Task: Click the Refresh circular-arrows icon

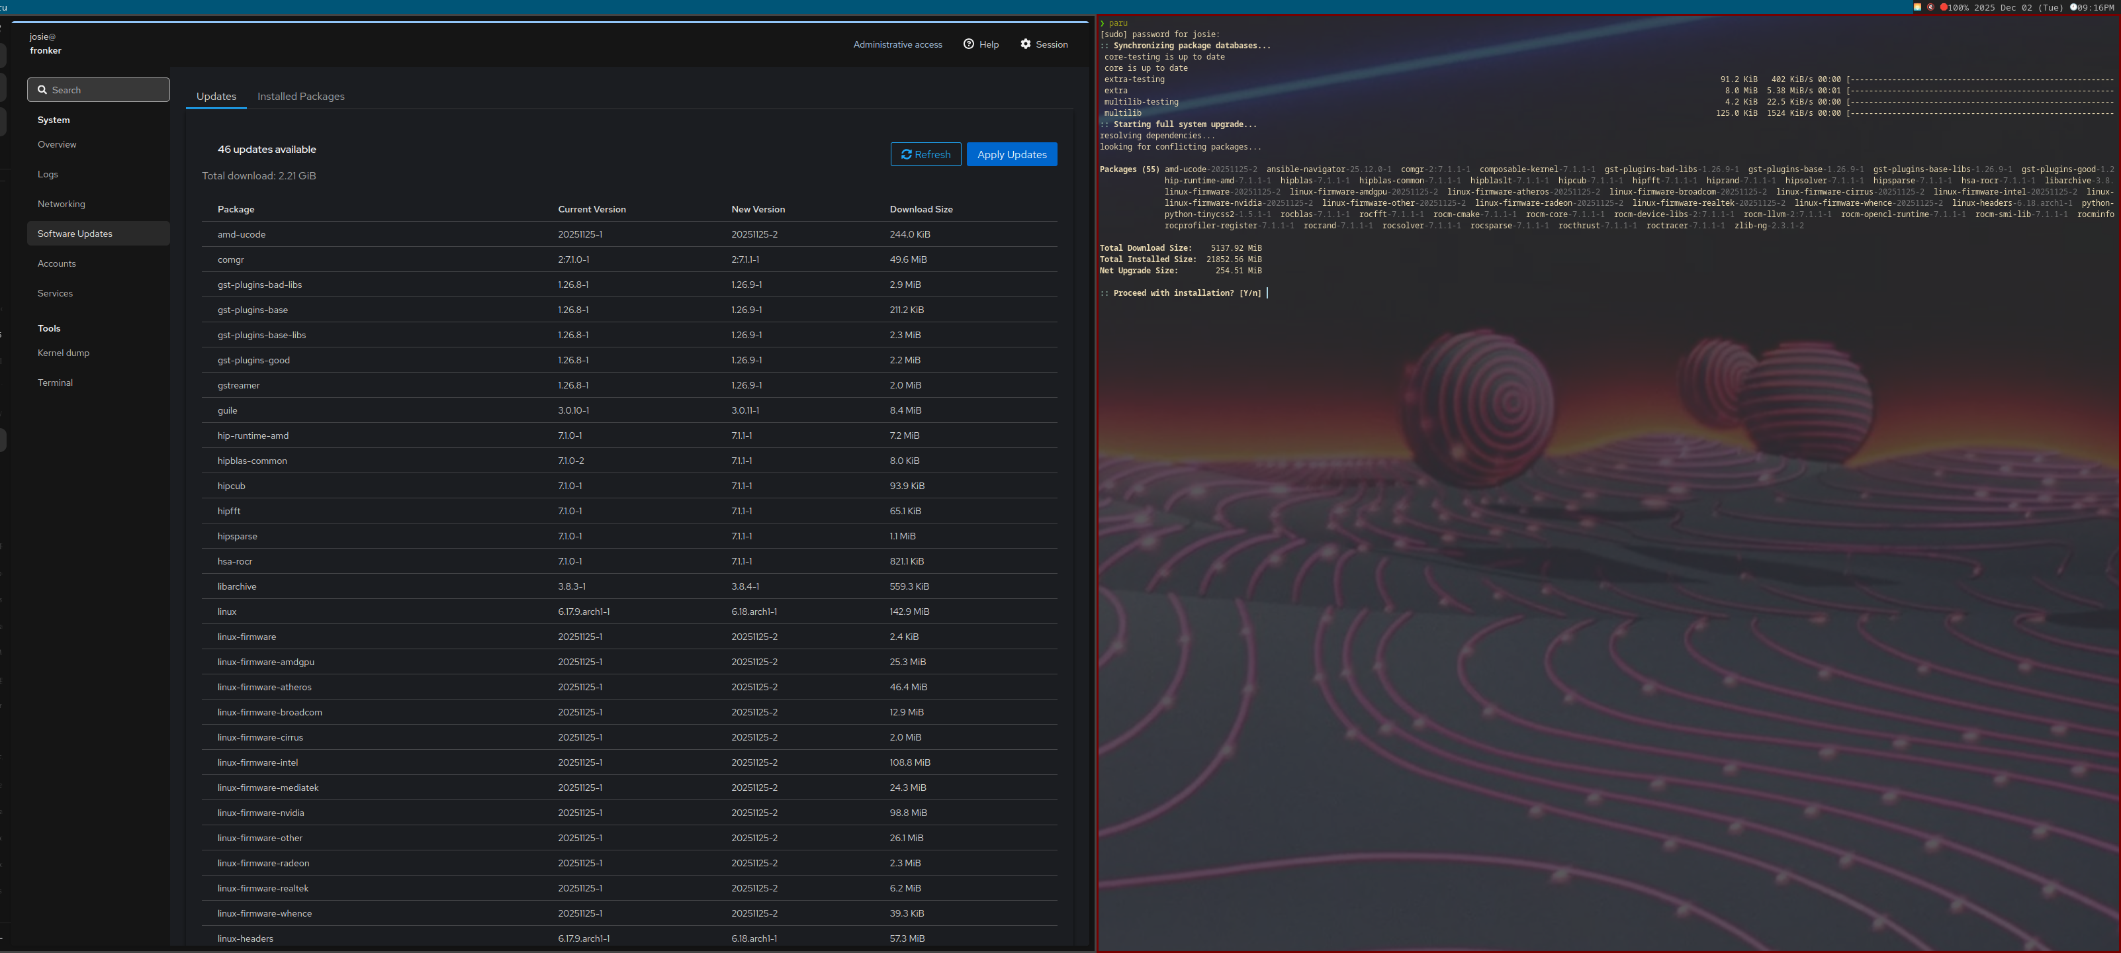Action: pos(906,154)
